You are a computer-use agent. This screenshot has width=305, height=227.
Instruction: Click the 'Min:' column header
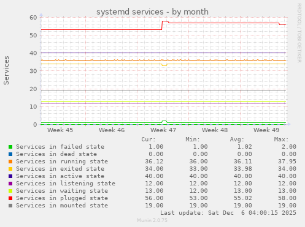point(193,140)
